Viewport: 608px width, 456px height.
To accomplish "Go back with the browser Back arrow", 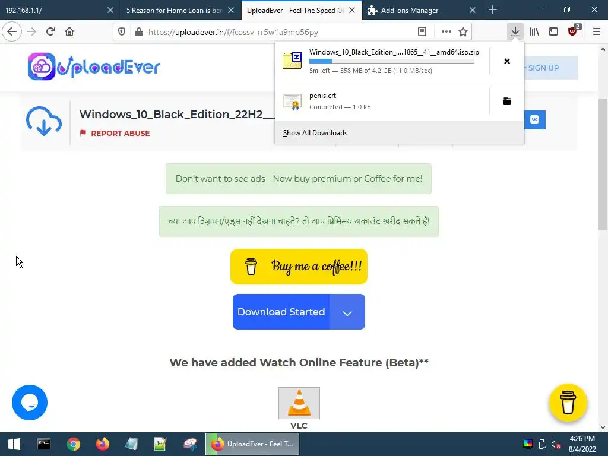I will (12, 31).
